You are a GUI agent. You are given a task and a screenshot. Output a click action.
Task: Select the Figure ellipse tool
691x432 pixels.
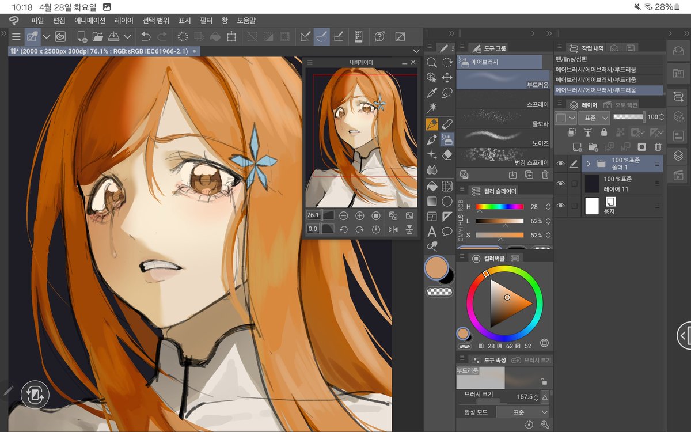point(447,201)
